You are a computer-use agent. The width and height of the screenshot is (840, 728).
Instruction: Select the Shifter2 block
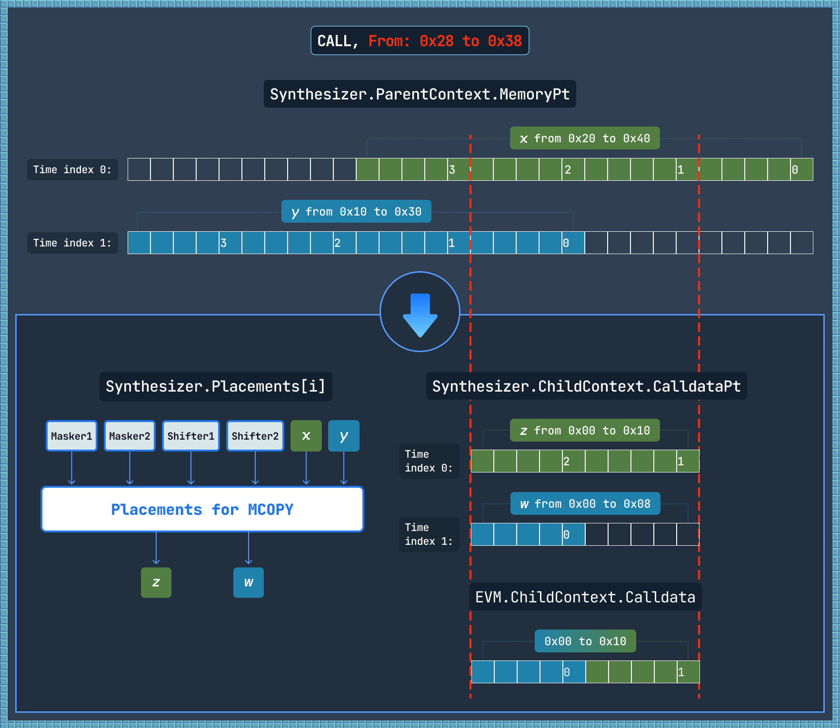[x=255, y=436]
